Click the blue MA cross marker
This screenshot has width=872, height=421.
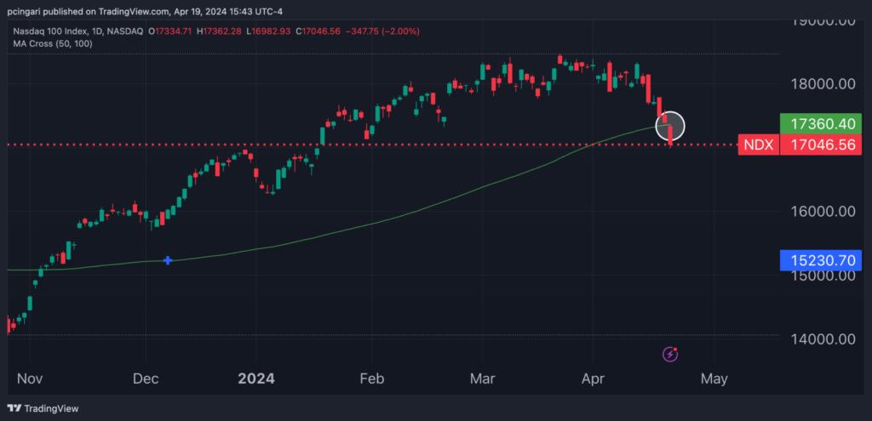(x=168, y=260)
